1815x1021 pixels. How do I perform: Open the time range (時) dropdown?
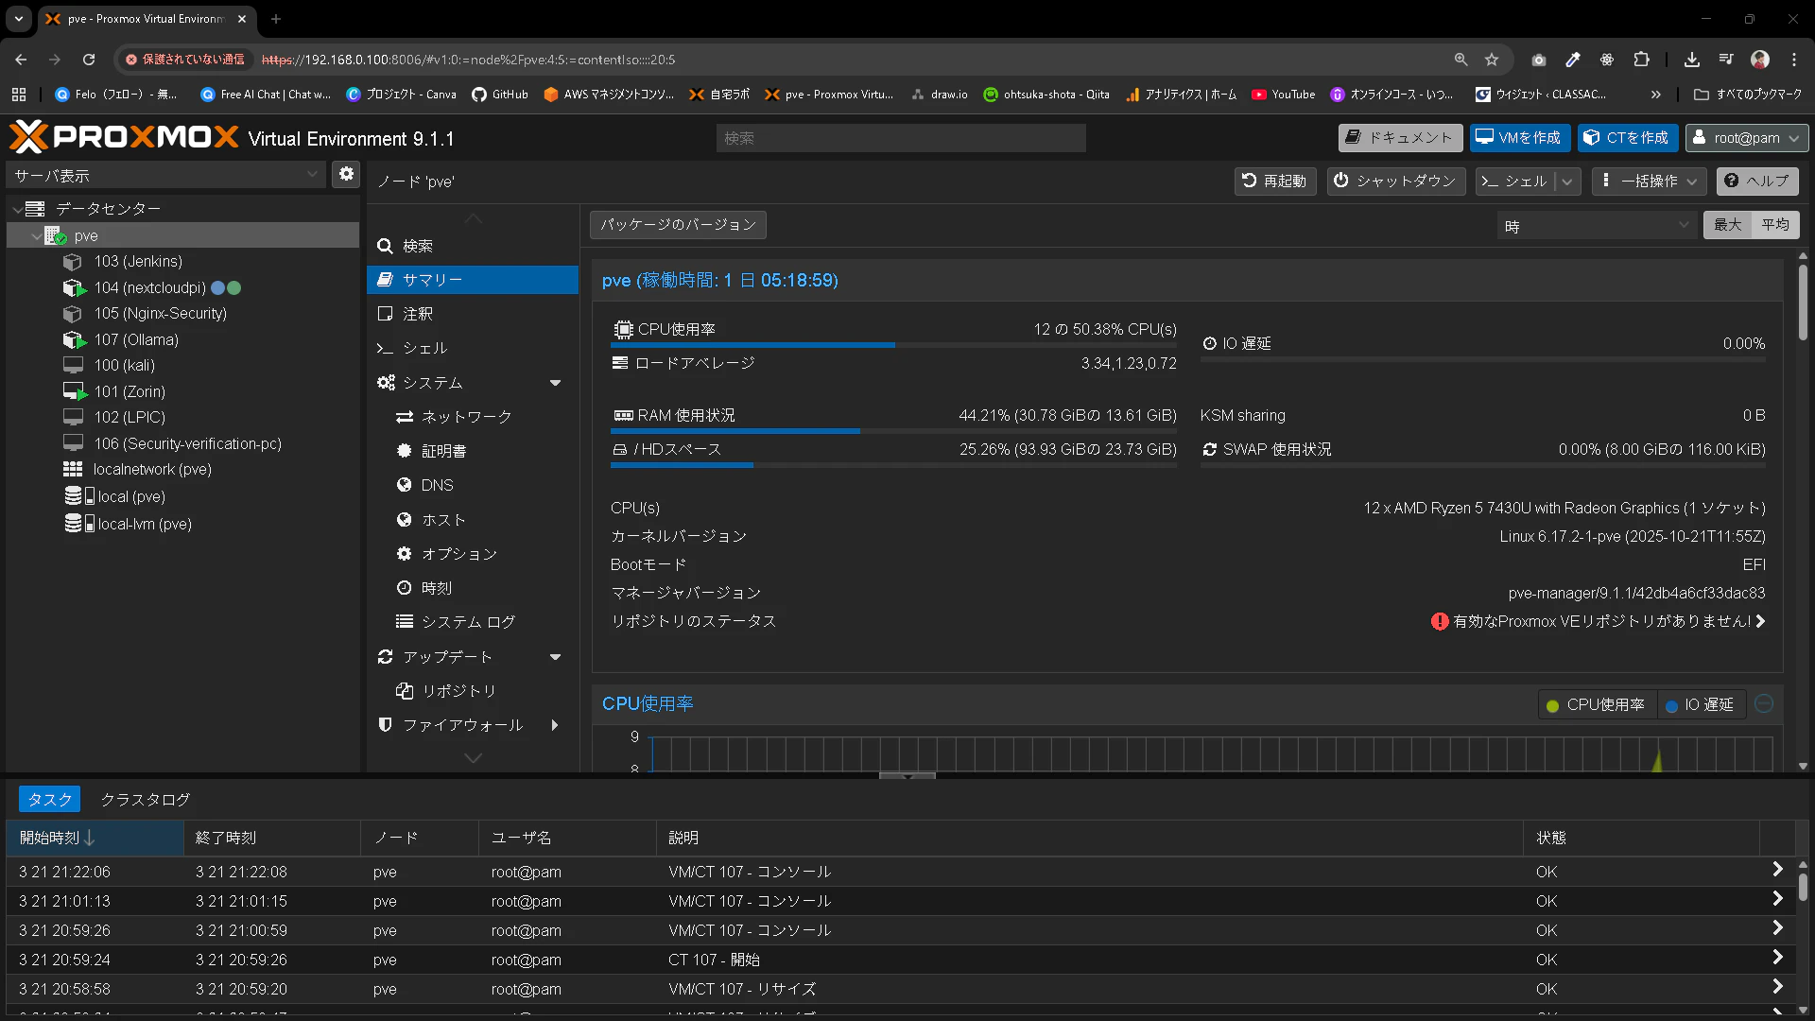click(1596, 226)
